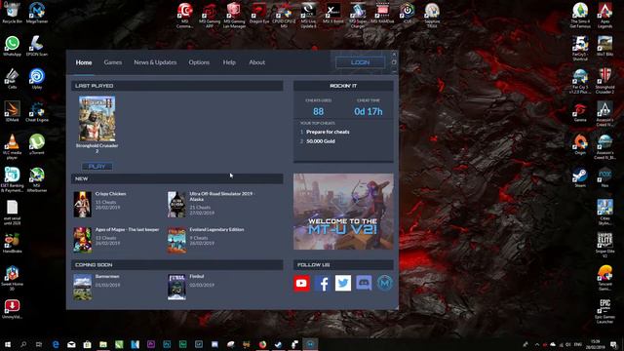Select Stronghold Crusader 2 cover thumbnail
The height and width of the screenshot is (351, 624).
pos(97,119)
